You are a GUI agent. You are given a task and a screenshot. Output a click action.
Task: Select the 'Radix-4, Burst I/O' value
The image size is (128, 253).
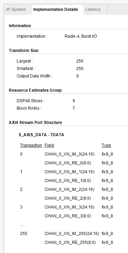pos(81,36)
